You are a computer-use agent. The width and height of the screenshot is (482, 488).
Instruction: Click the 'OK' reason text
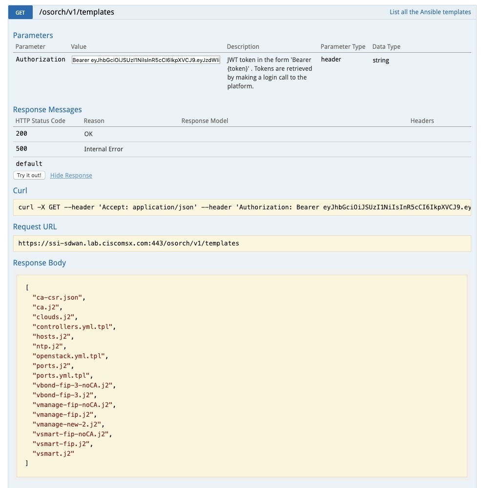point(88,134)
